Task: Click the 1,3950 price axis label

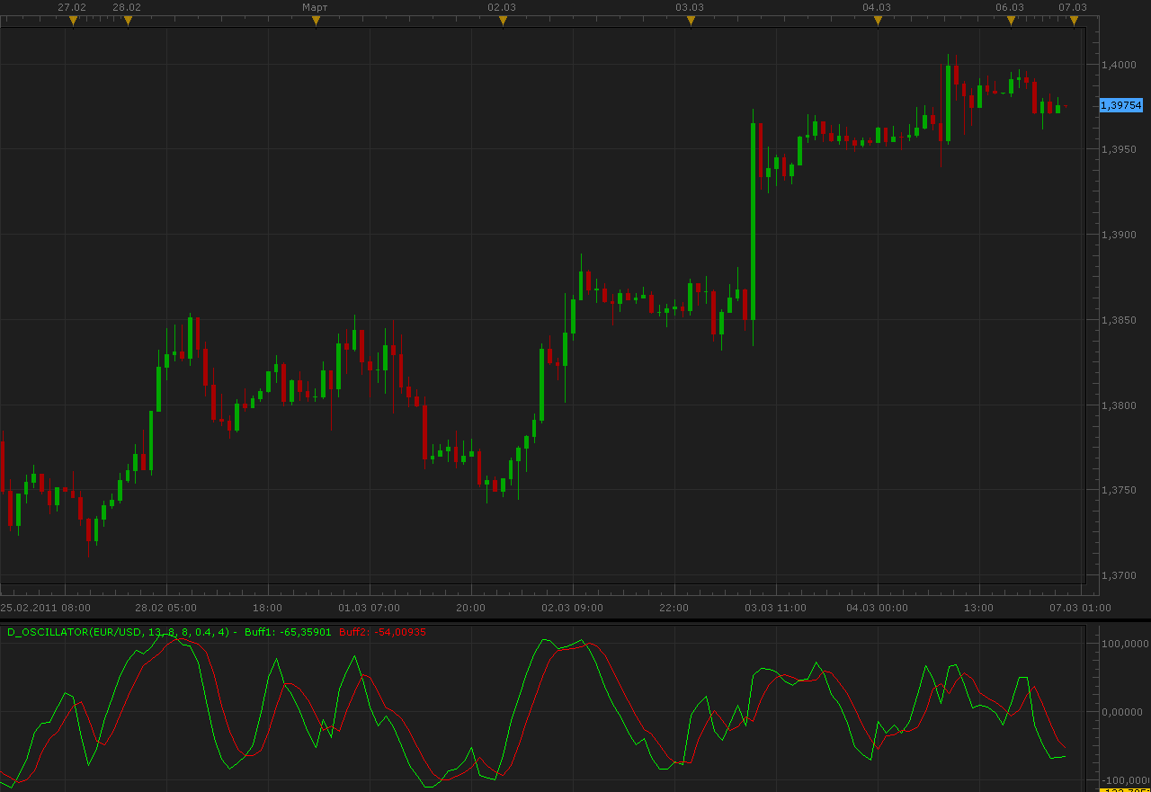Action: click(x=1118, y=149)
